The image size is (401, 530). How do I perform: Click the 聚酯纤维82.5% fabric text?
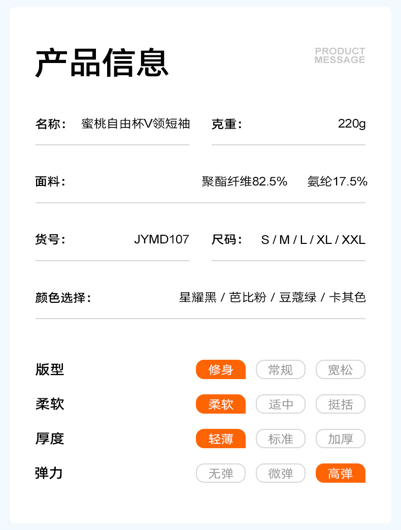pos(245,181)
